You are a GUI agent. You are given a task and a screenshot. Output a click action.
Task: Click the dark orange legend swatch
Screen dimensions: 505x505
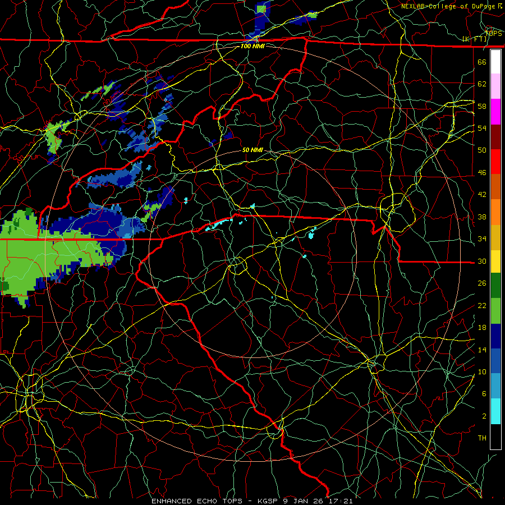(x=495, y=186)
